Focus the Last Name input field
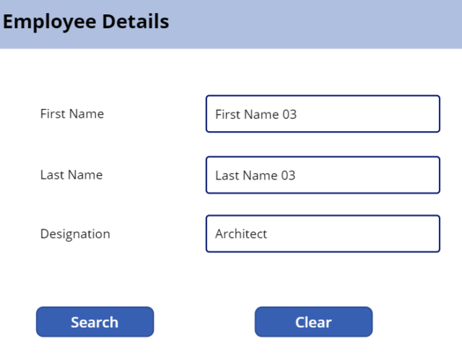Screen dimensions: 462x357 point(323,175)
